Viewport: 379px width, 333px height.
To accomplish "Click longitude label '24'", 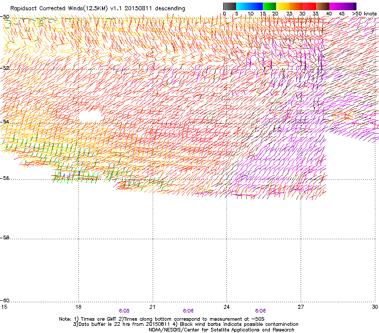I will (x=226, y=307).
